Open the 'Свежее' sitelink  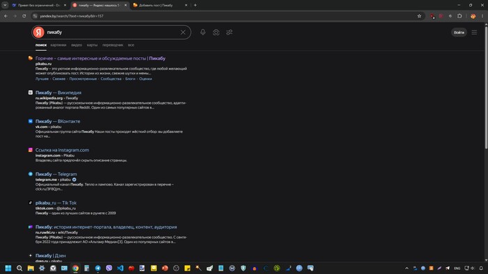(x=59, y=79)
